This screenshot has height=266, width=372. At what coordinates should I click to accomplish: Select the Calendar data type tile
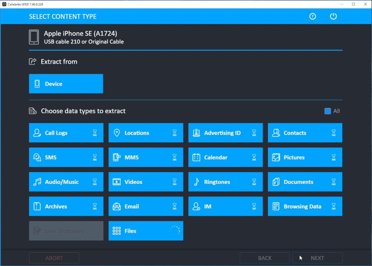(x=225, y=157)
